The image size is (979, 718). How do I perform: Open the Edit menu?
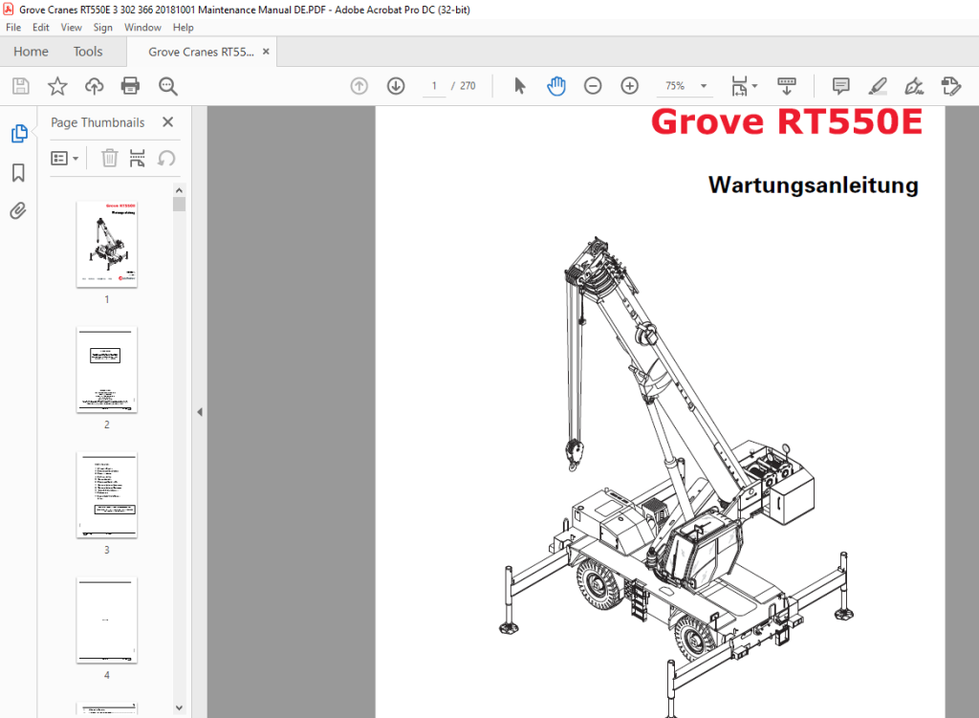tap(40, 28)
